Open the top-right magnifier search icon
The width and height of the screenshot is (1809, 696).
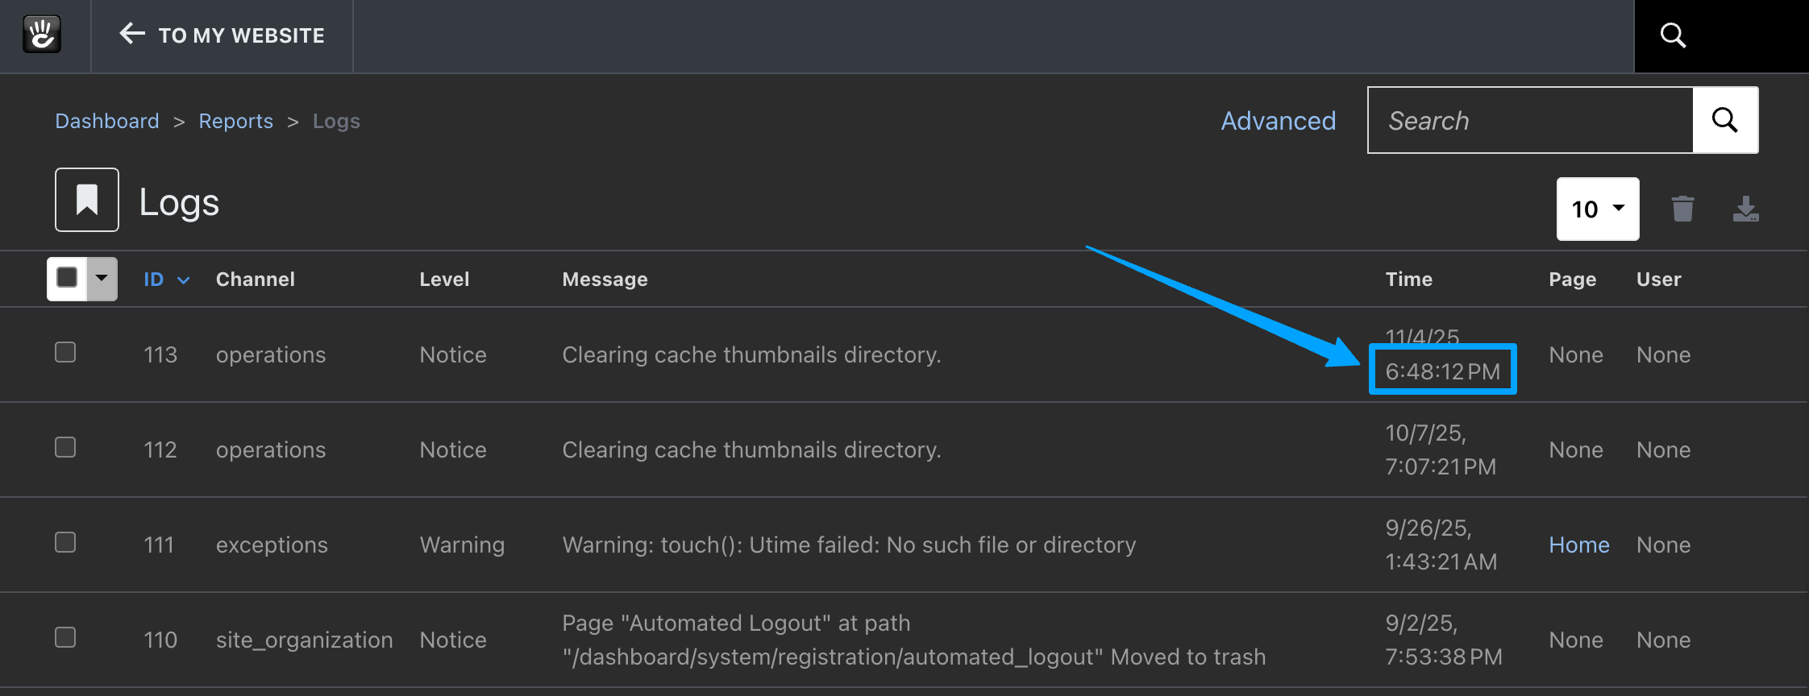click(x=1673, y=35)
